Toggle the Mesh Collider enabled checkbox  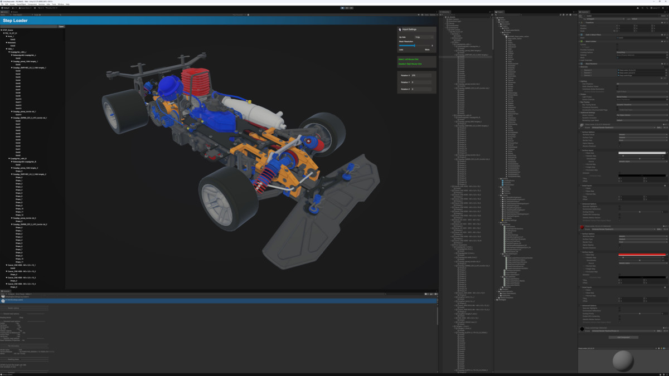point(584,41)
